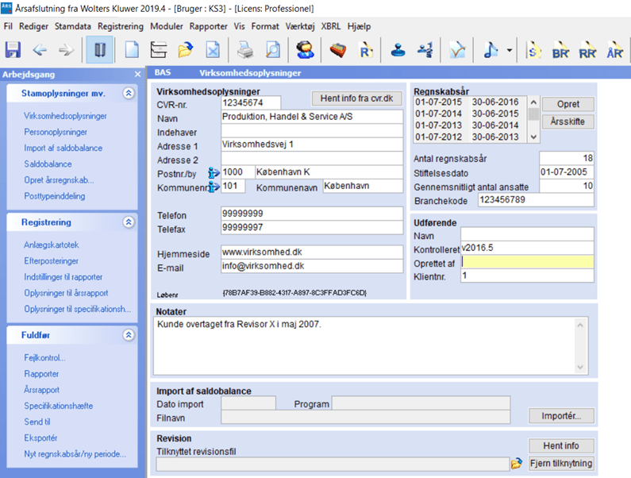Click the open folder toolbar icon
Viewport: 631px width, 478px height.
(x=186, y=49)
